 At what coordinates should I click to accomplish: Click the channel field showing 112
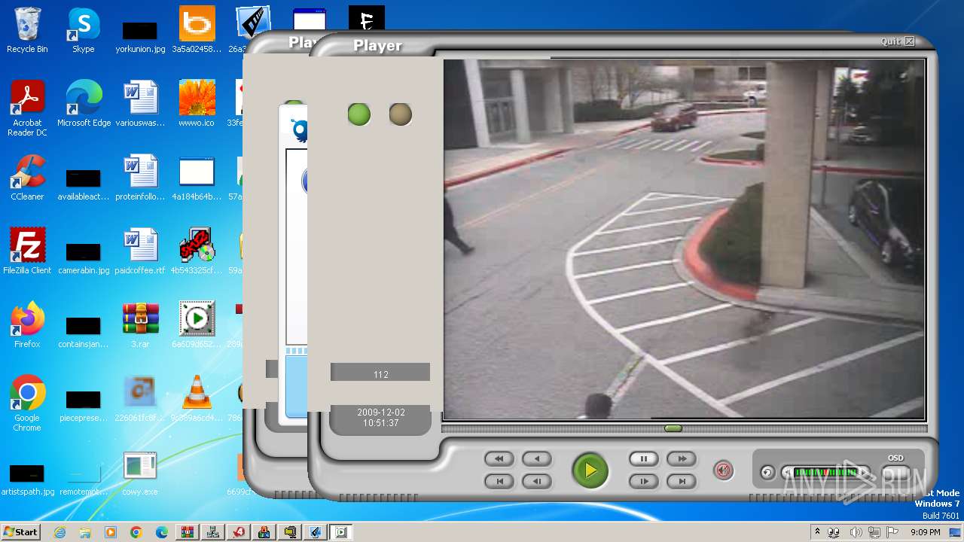click(380, 372)
